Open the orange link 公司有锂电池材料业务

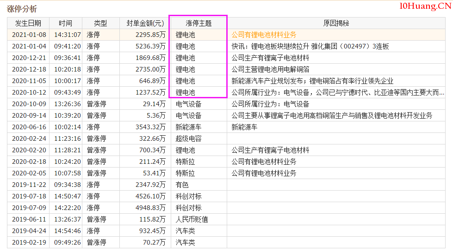pos(264,35)
